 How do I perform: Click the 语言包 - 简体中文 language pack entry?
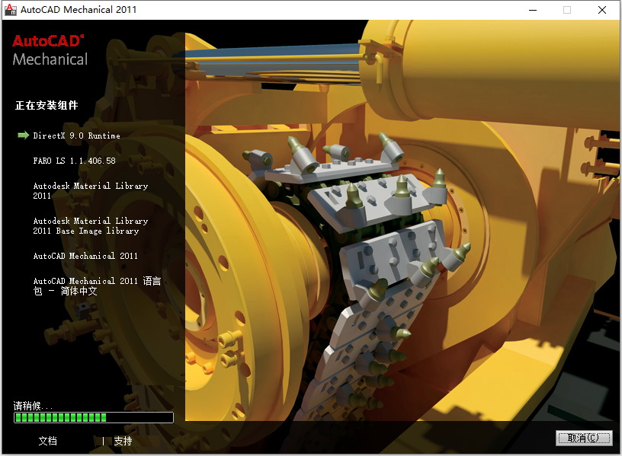click(98, 286)
